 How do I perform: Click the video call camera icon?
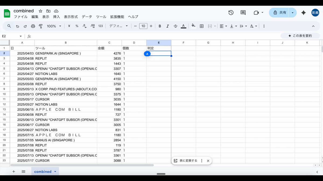256,13
